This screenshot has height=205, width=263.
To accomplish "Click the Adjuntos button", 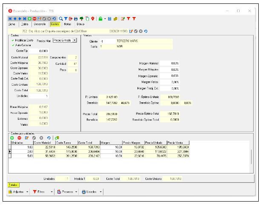I will pyautogui.click(x=16, y=192).
